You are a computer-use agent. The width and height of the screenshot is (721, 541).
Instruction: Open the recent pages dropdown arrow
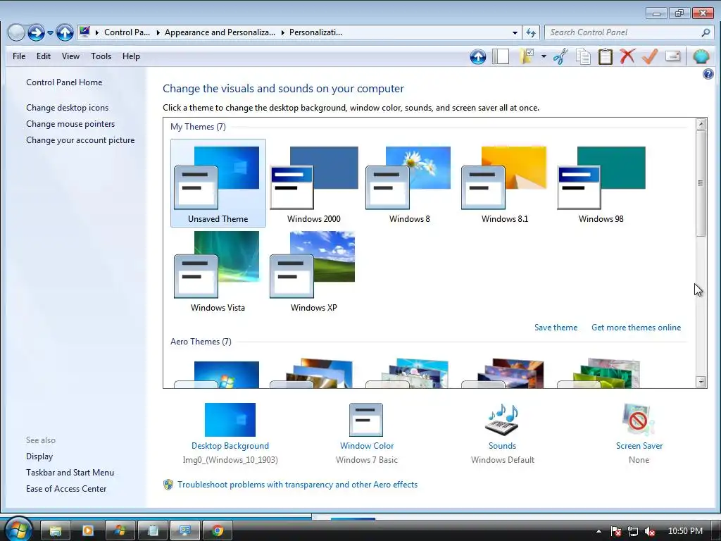[50, 32]
